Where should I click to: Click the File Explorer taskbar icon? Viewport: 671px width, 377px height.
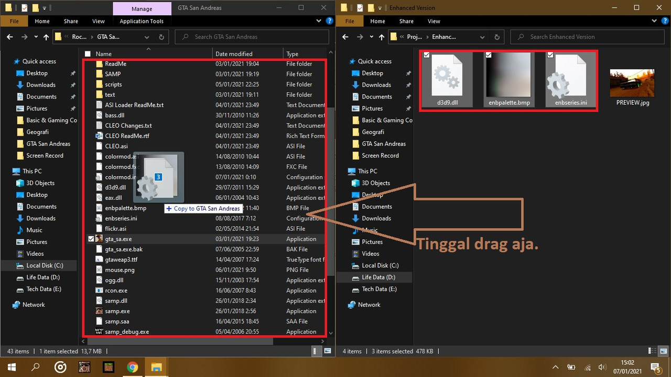point(156,367)
